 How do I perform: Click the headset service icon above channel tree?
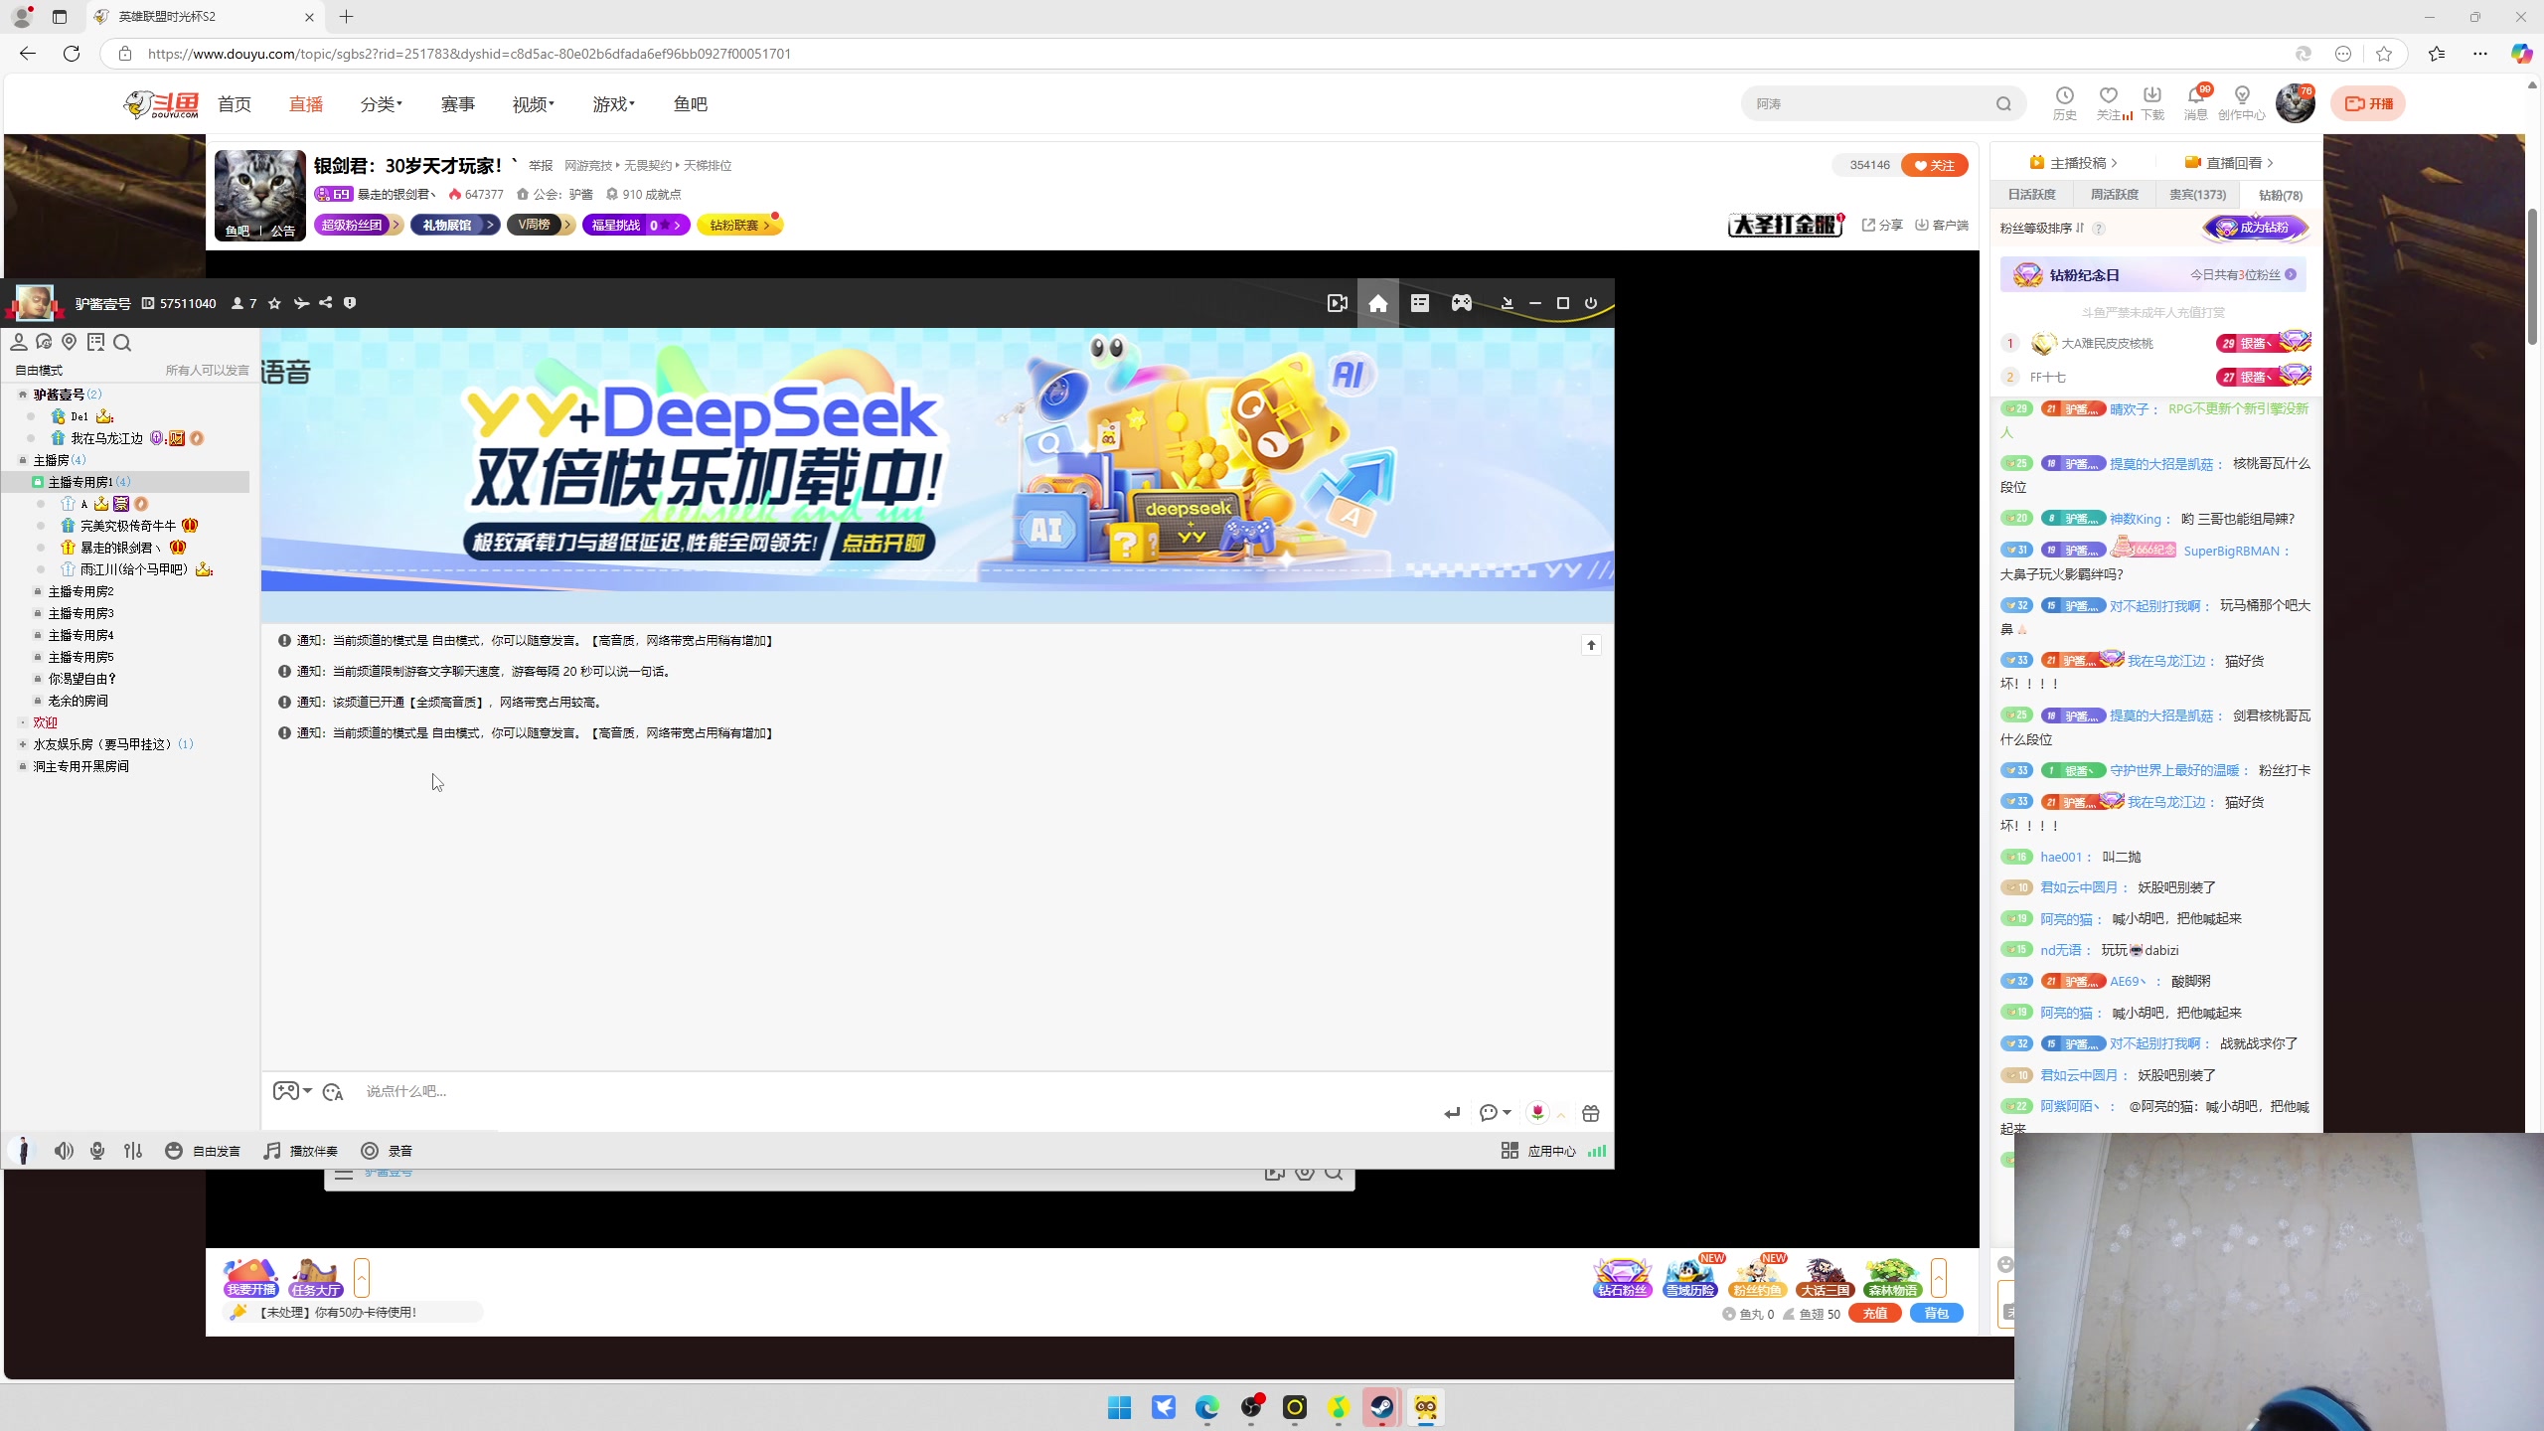coord(44,342)
